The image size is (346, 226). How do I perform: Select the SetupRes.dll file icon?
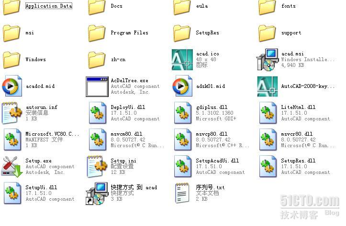coord(268,166)
